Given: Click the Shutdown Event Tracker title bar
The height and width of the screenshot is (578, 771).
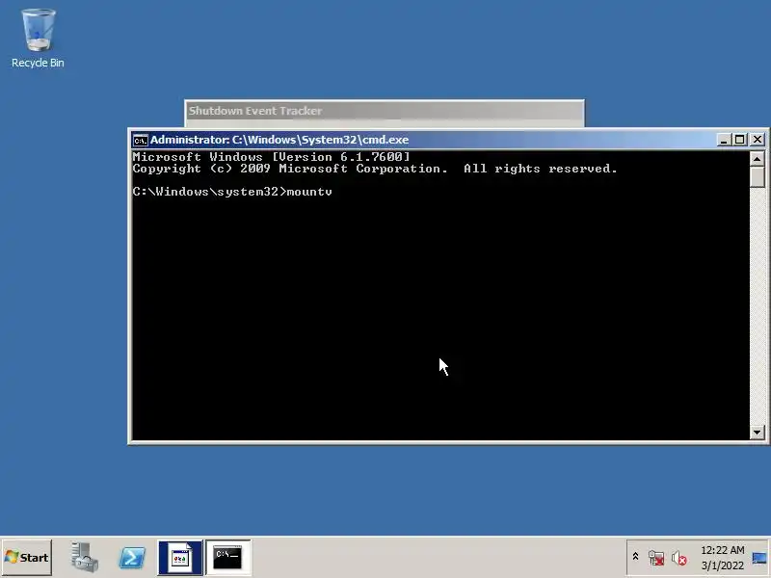Looking at the screenshot, I should click(x=385, y=111).
